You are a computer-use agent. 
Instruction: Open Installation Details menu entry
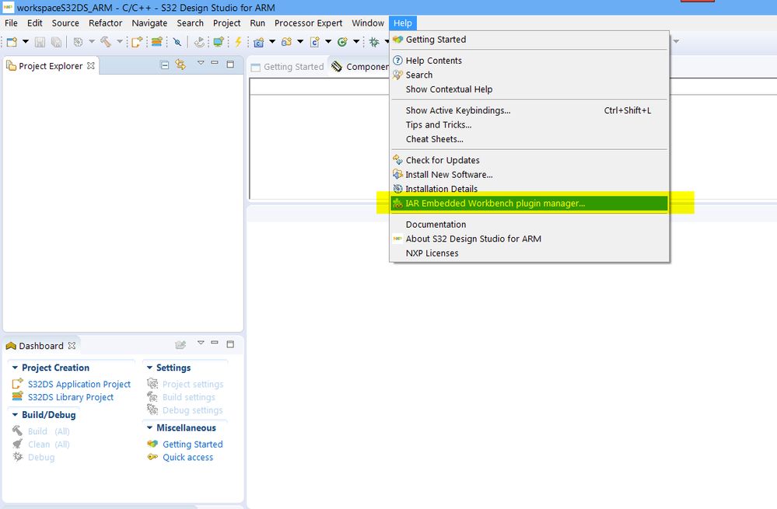(529, 189)
